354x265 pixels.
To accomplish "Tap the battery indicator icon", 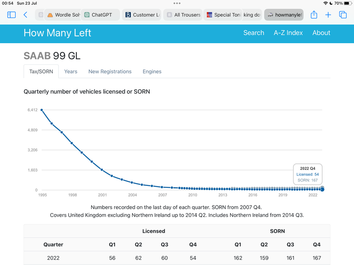I will 348,3.
